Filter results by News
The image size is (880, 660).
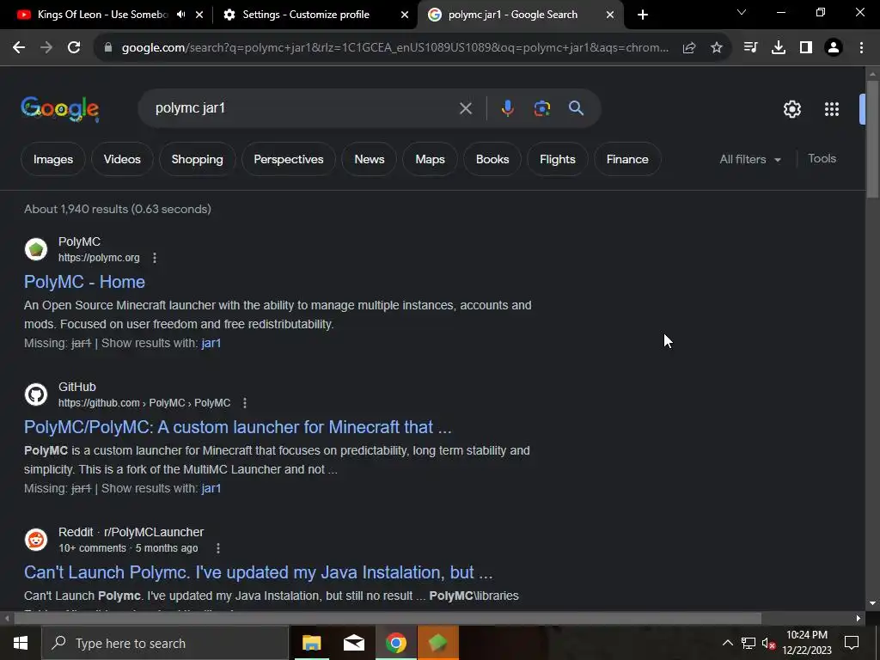(x=370, y=159)
